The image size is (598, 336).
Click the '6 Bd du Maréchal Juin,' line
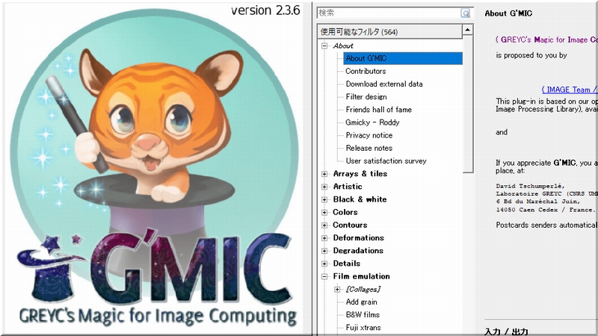tap(537, 202)
